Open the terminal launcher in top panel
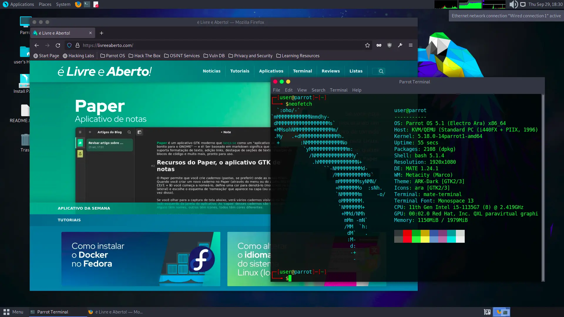Image resolution: width=564 pixels, height=317 pixels. 87,4
